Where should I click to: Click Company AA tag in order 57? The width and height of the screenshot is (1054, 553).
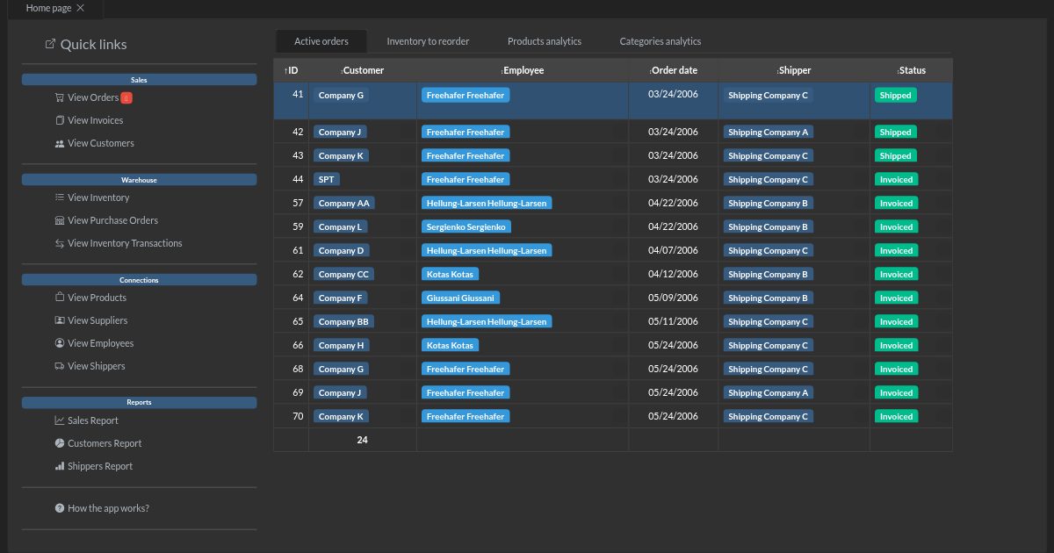click(x=343, y=204)
